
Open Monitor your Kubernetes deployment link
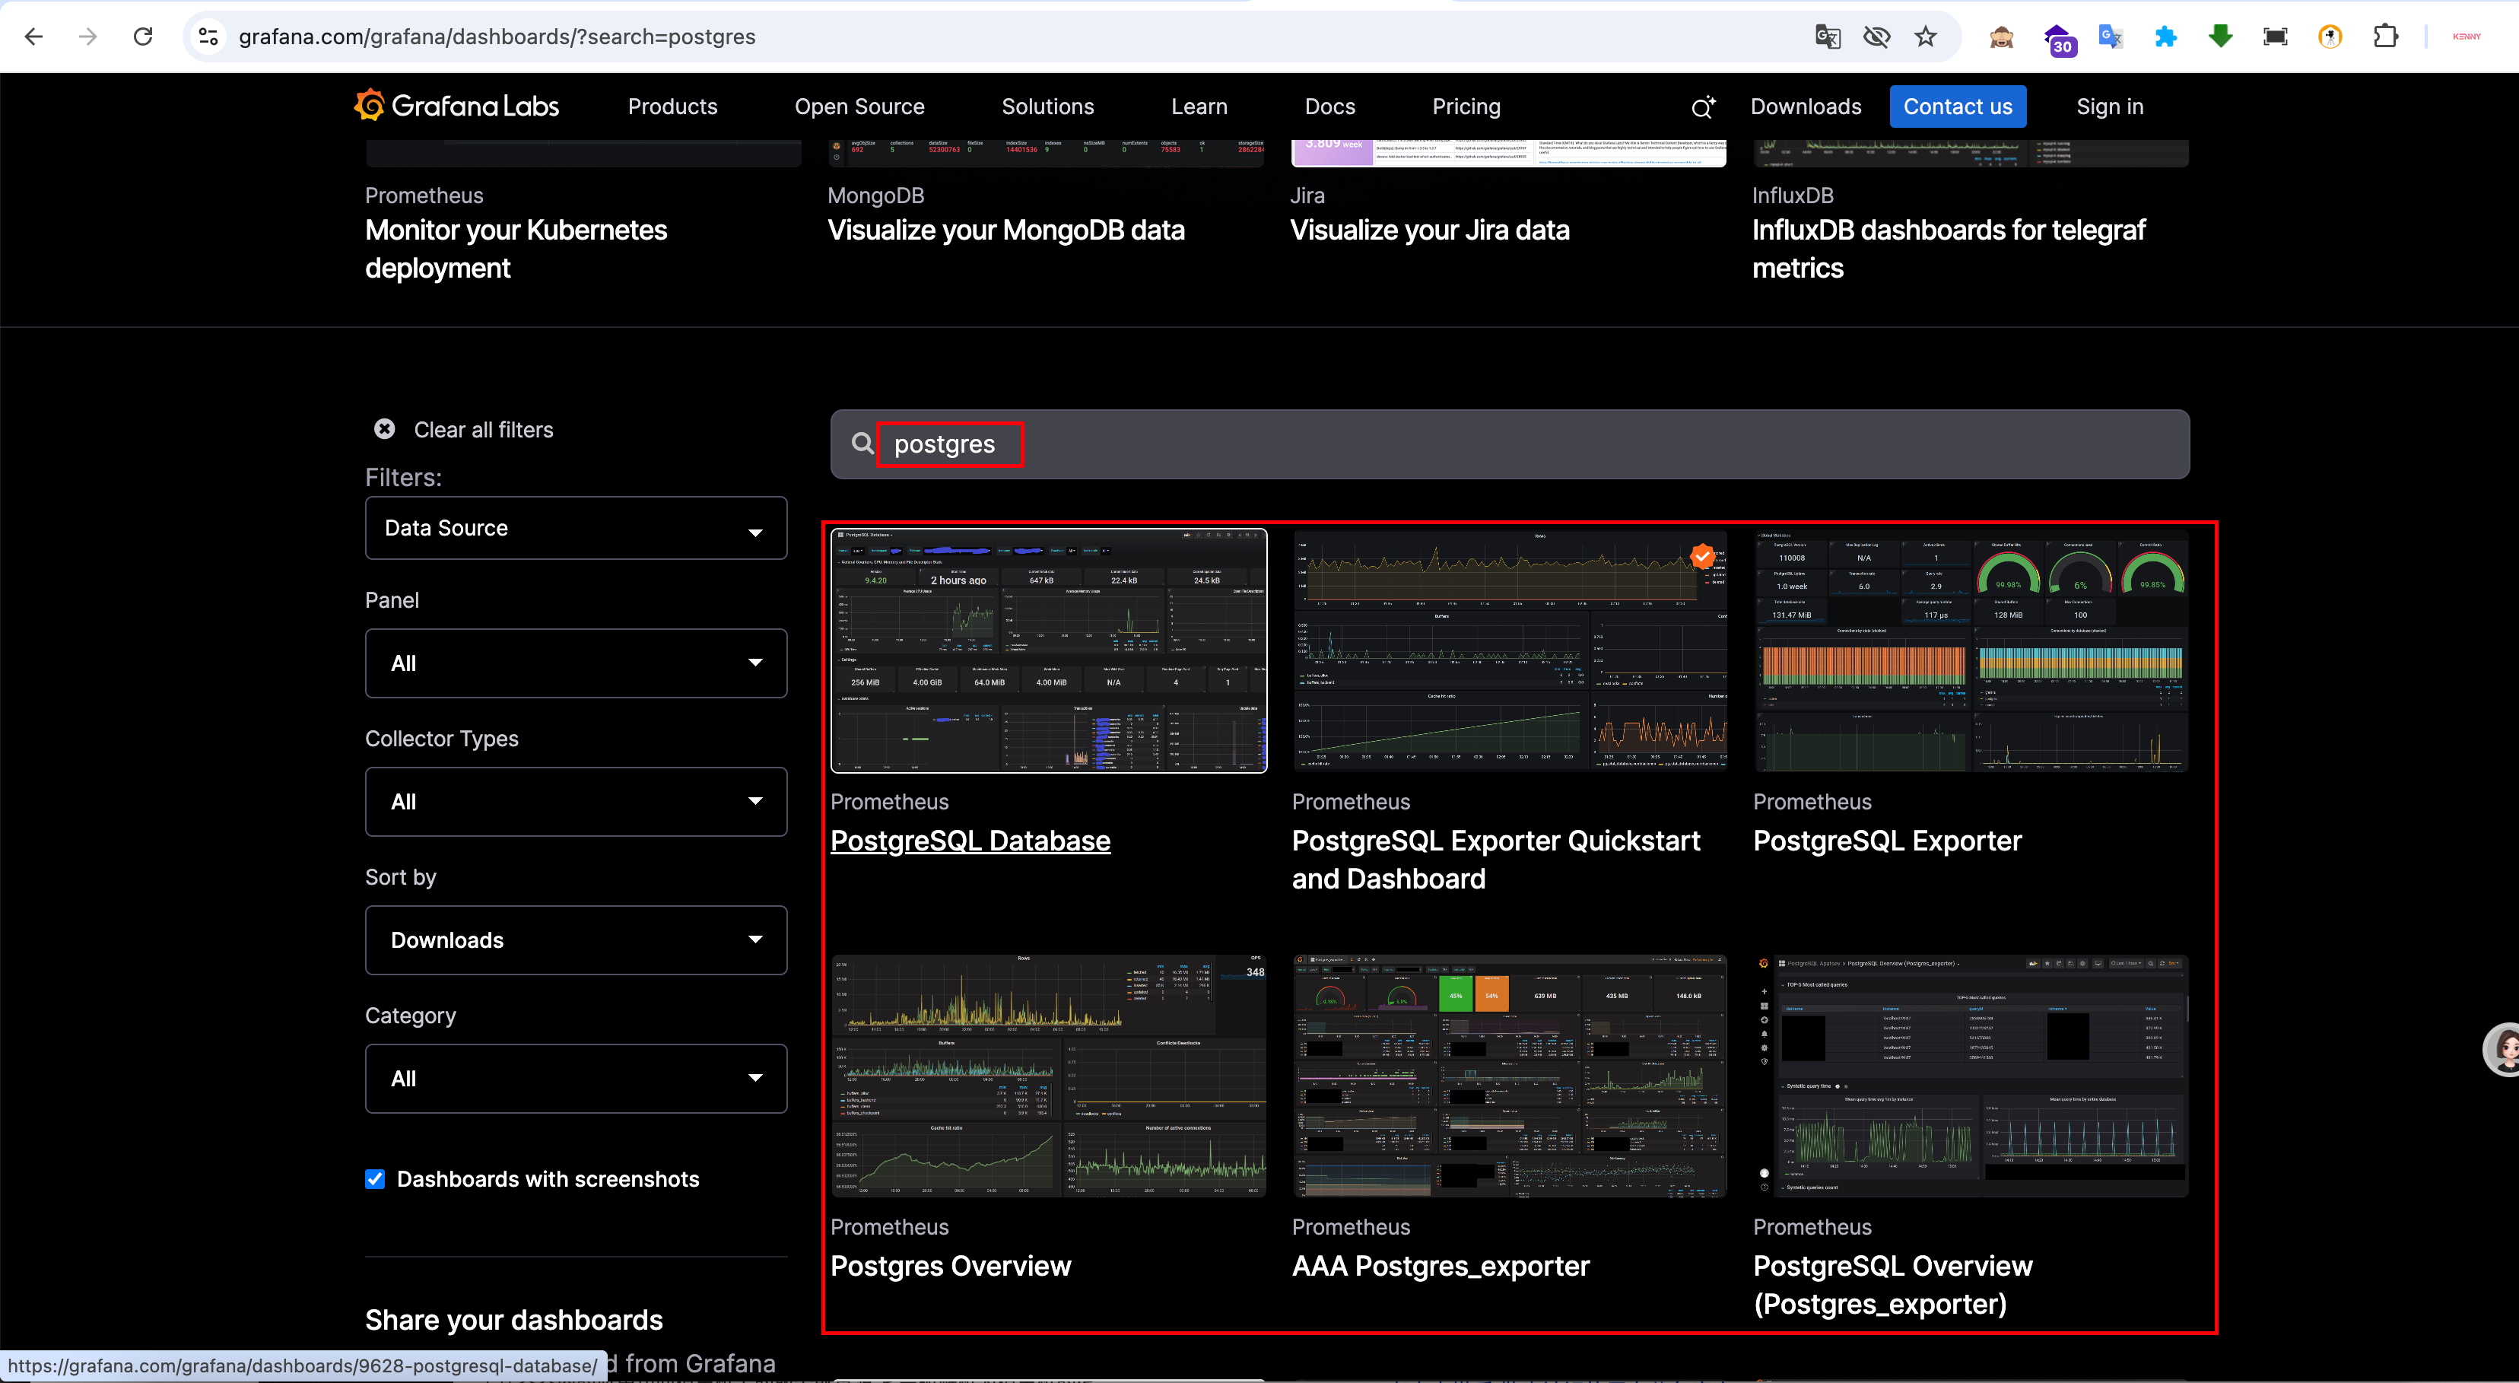click(516, 249)
